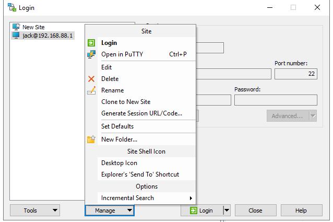
Task: Click the User name input field
Action: (213, 100)
